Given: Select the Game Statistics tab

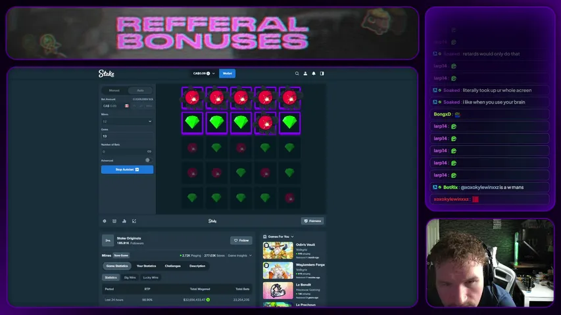Looking at the screenshot, I should [x=117, y=266].
